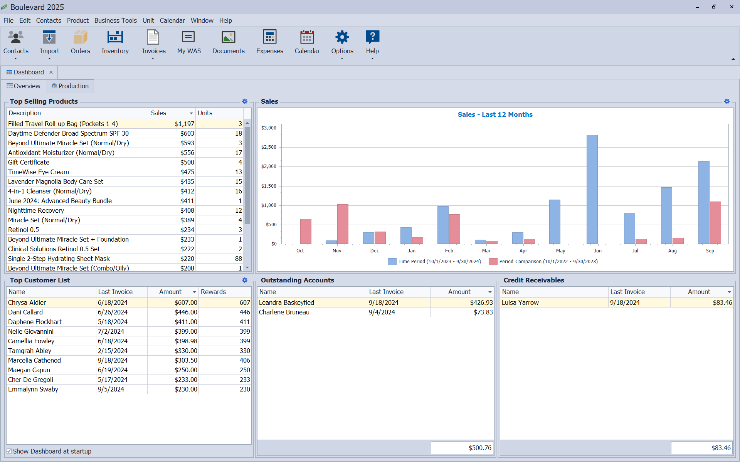This screenshot has height=462, width=740.
Task: Expand the Sales panel settings gear
Action: pyautogui.click(x=727, y=101)
